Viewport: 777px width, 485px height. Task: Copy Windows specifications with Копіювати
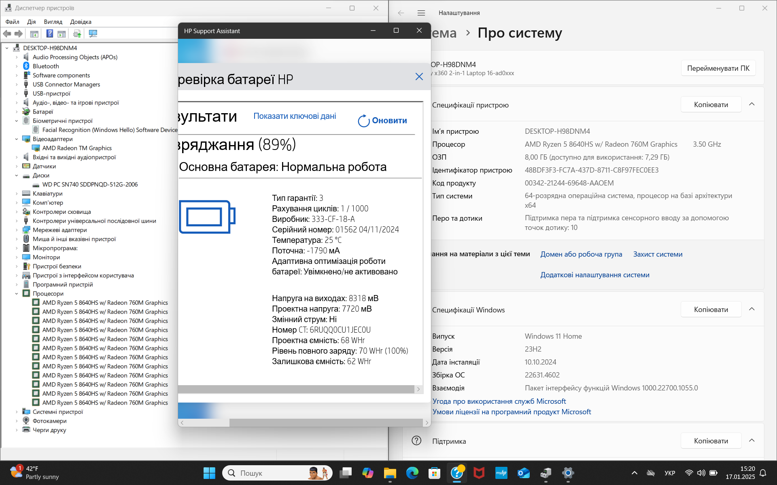(711, 310)
